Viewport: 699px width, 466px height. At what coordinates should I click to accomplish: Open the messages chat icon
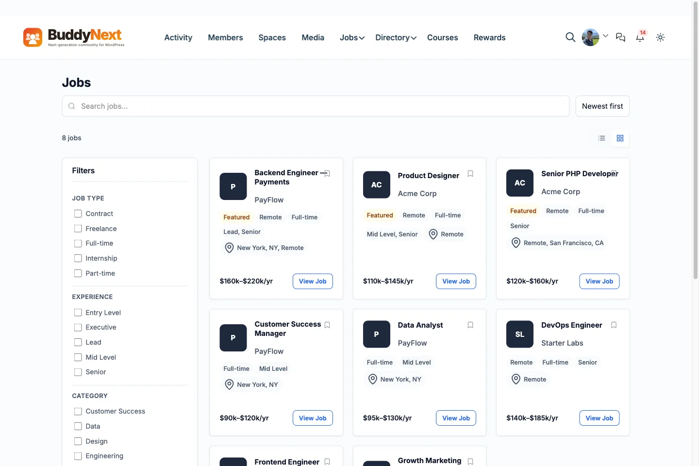pos(620,37)
